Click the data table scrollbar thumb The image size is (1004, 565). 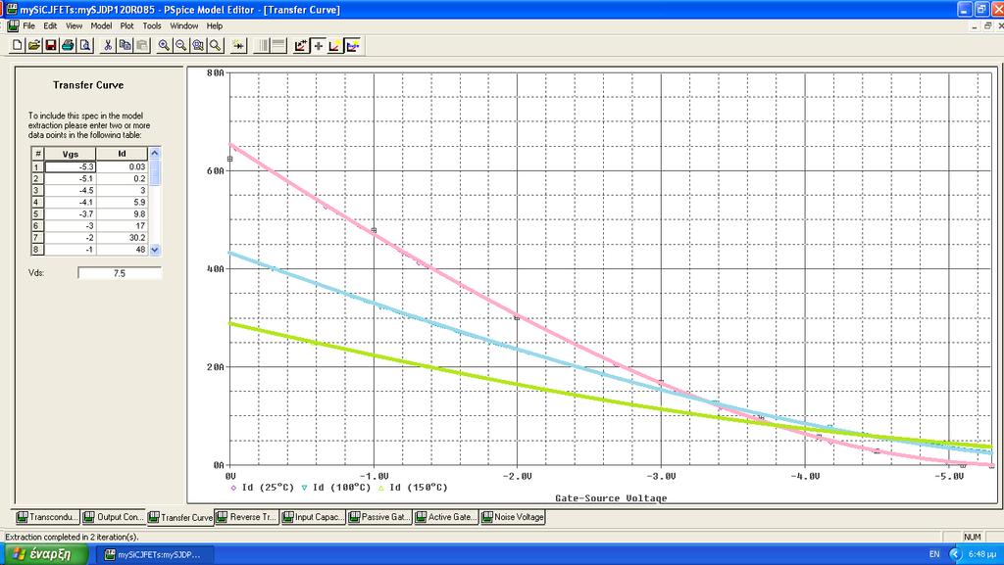(154, 172)
